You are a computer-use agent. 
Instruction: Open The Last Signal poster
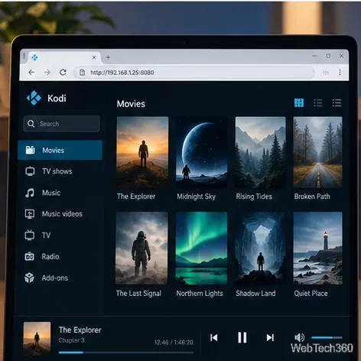pos(141,248)
